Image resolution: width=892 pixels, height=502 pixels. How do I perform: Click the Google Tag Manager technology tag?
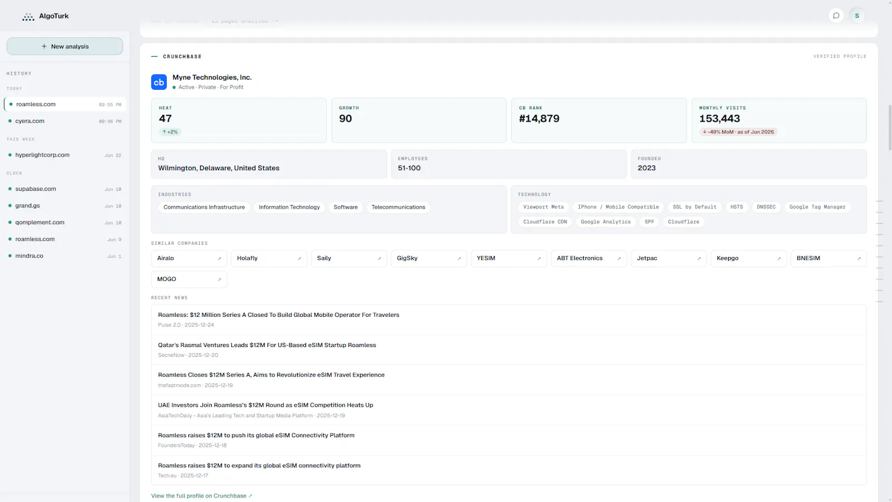[x=817, y=207]
